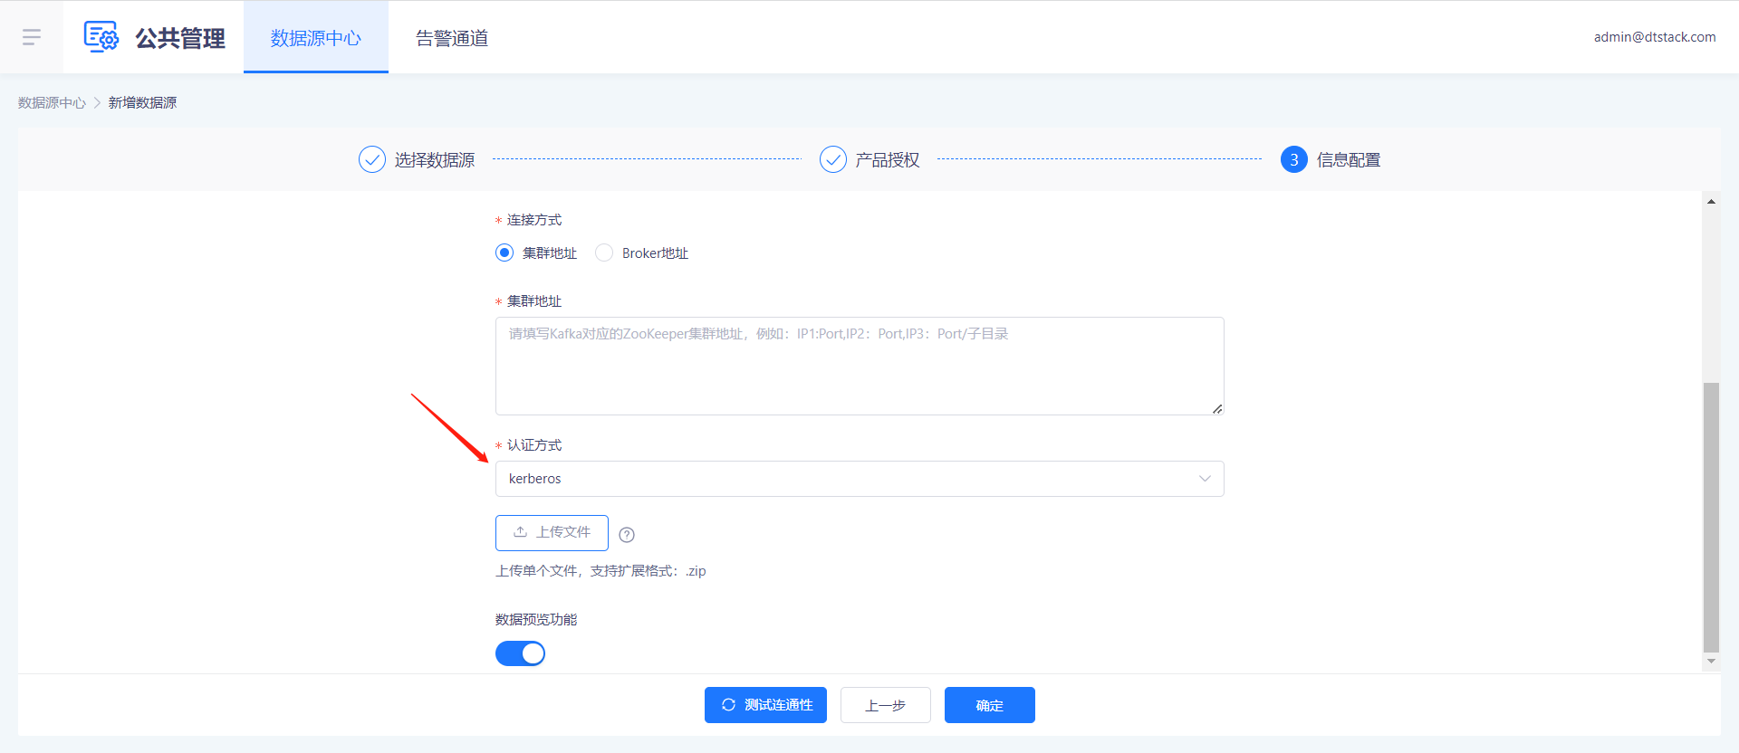Focus the 集群地址 text area
Viewport: 1739px width, 753px height.
[x=860, y=366]
